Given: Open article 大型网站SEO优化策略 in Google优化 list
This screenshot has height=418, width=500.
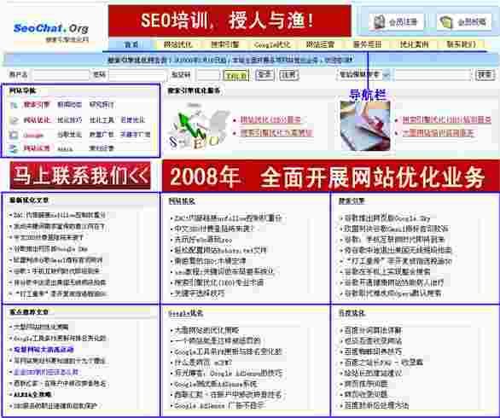Looking at the screenshot, I should [206, 330].
